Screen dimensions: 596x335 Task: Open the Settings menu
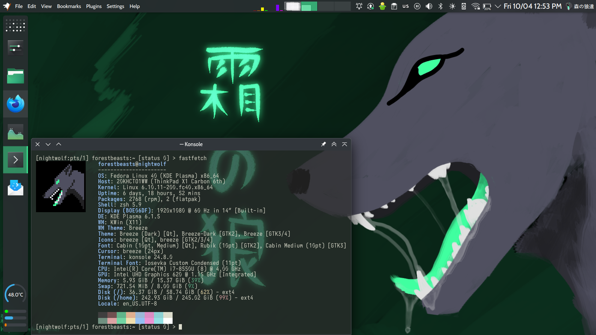pyautogui.click(x=115, y=6)
